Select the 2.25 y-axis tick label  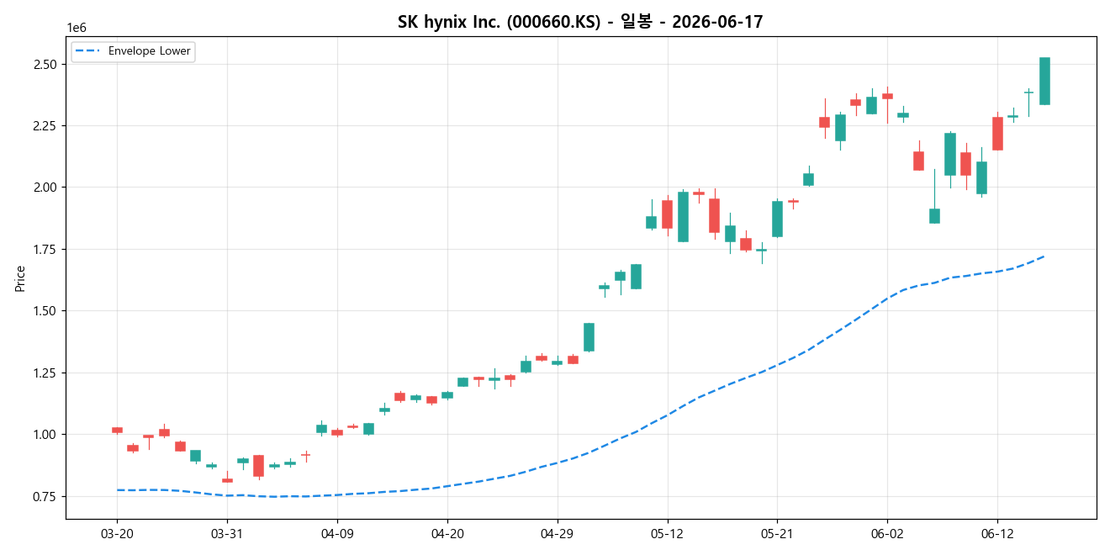pyautogui.click(x=45, y=125)
